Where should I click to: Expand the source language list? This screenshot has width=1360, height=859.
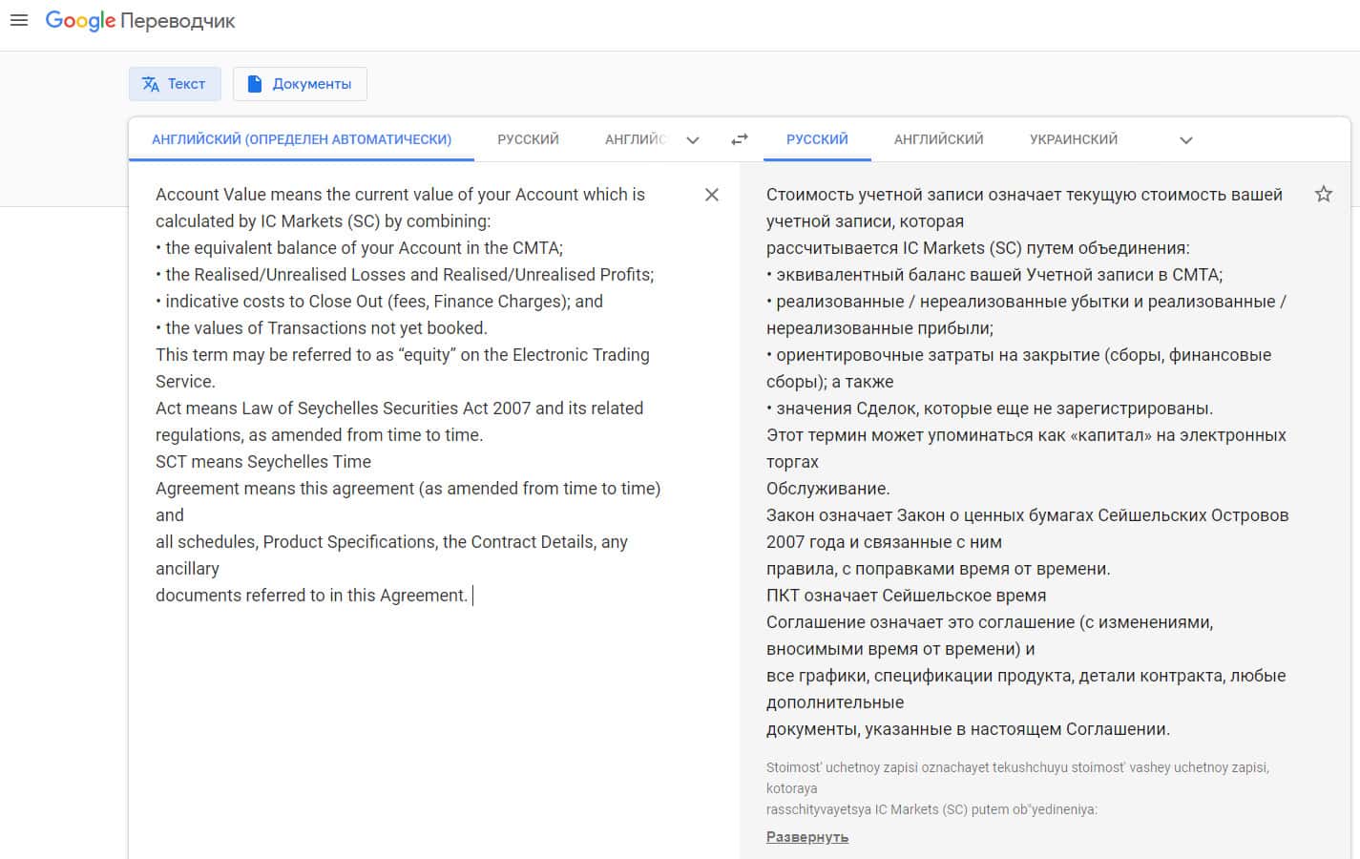[693, 140]
